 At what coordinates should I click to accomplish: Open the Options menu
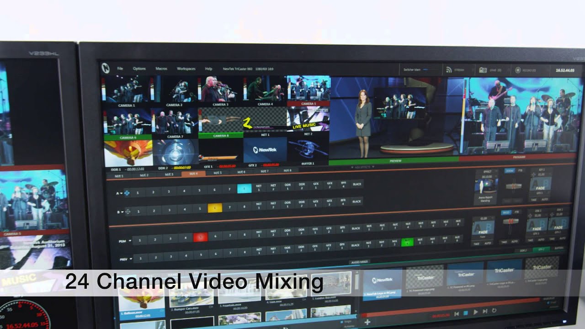[x=139, y=69]
